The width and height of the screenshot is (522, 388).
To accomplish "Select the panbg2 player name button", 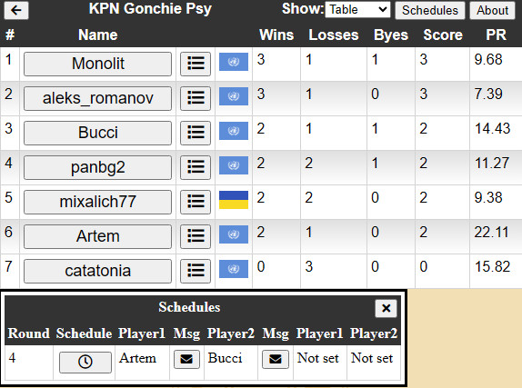I will [98, 167].
